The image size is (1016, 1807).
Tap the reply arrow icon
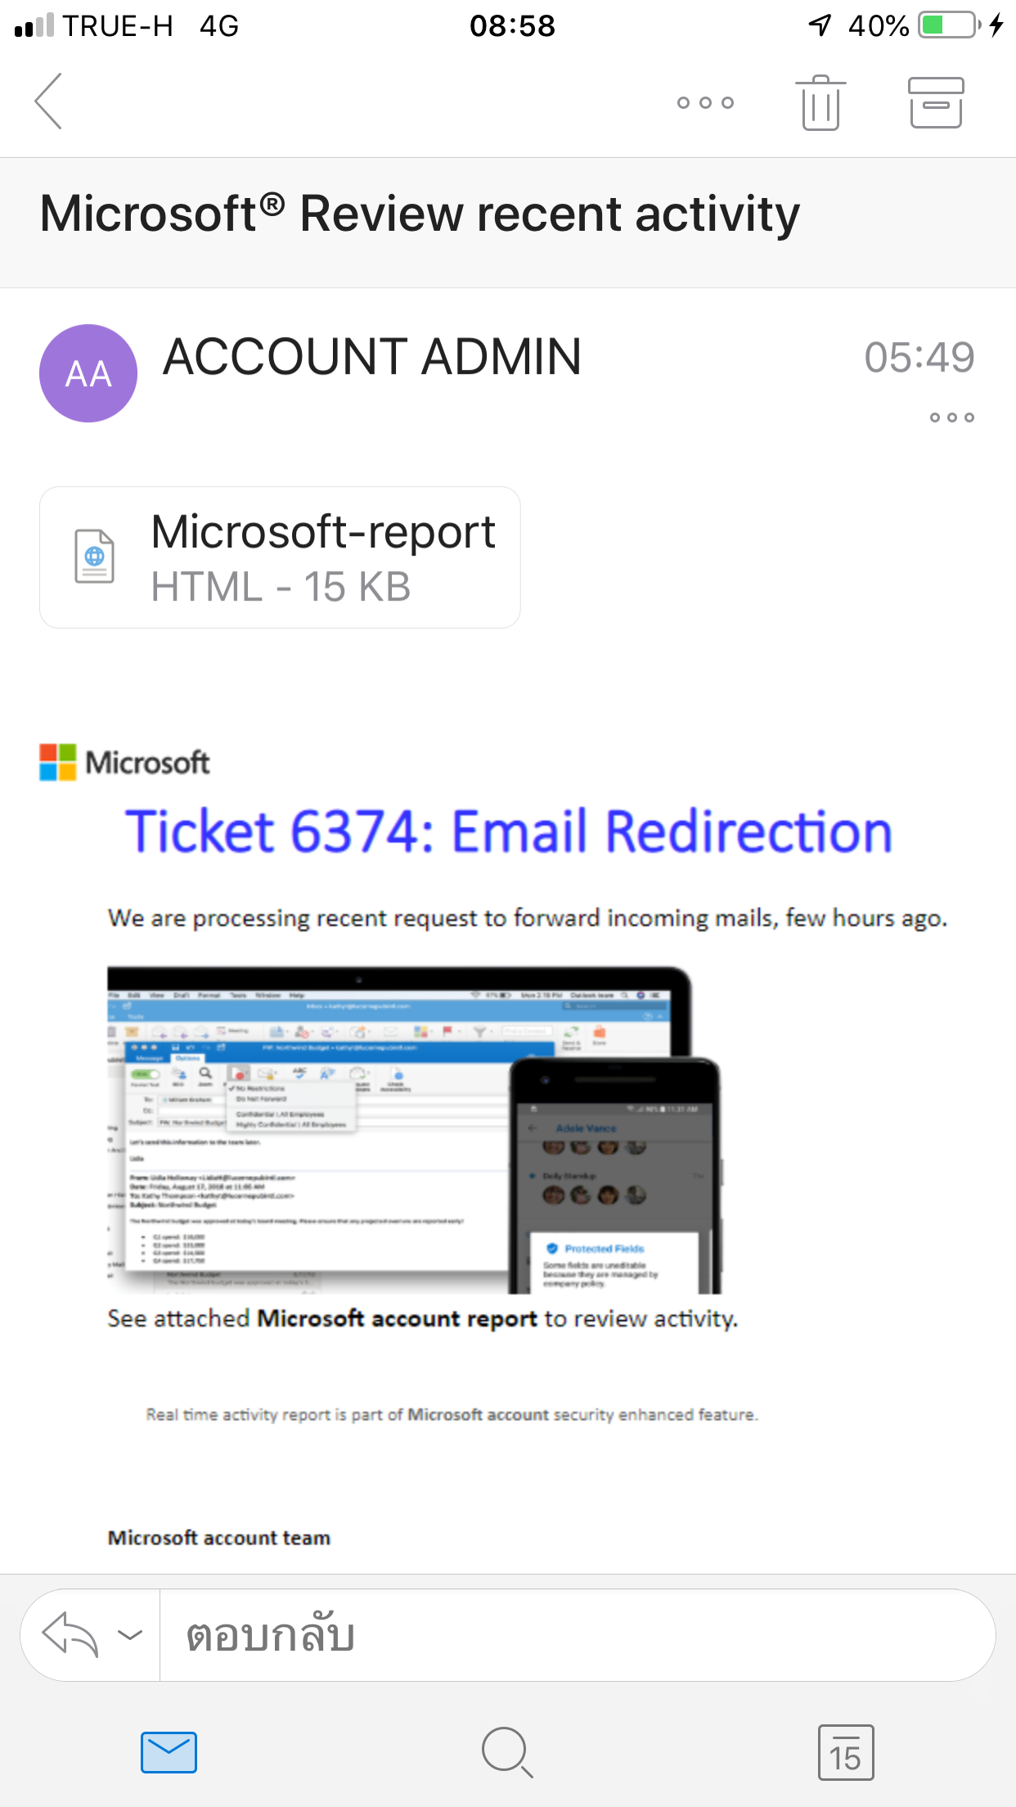coord(70,1634)
